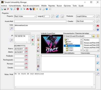
Task: Click the dark blue globe toolbar icon
Action: pos(31,9)
